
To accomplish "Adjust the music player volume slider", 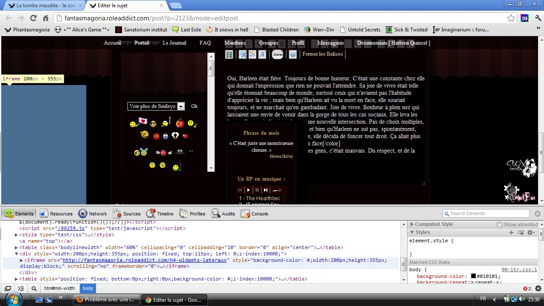I will pos(277,190).
